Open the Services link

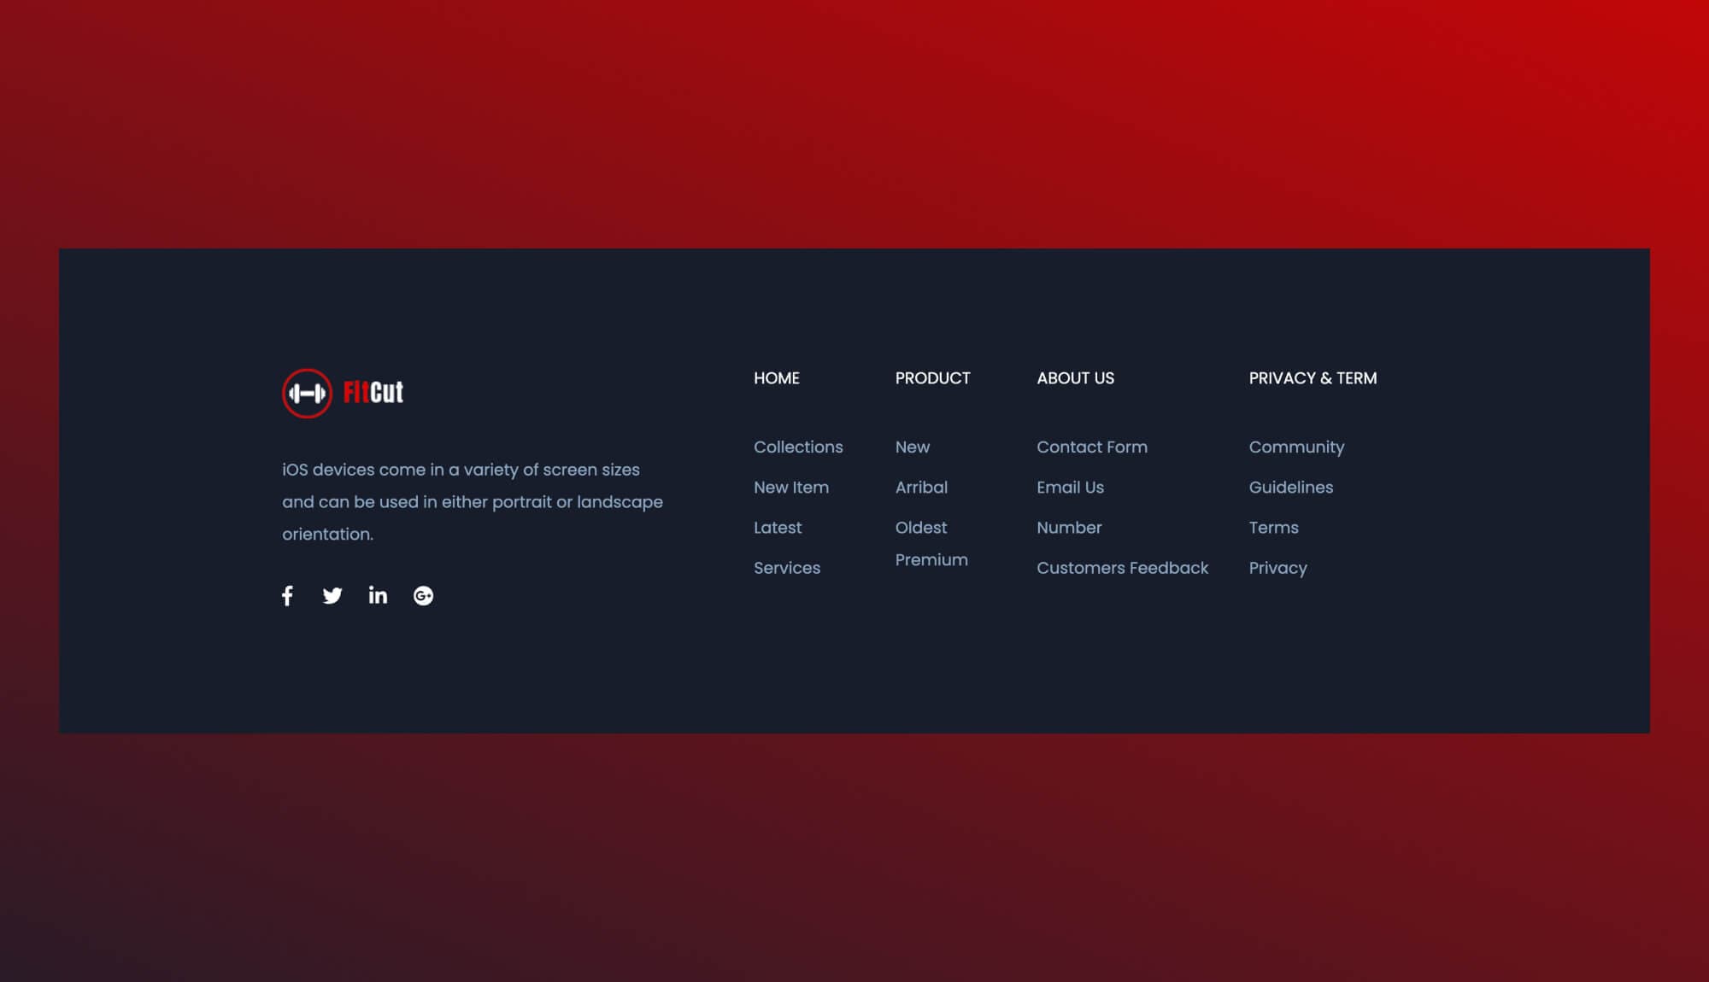pos(786,568)
